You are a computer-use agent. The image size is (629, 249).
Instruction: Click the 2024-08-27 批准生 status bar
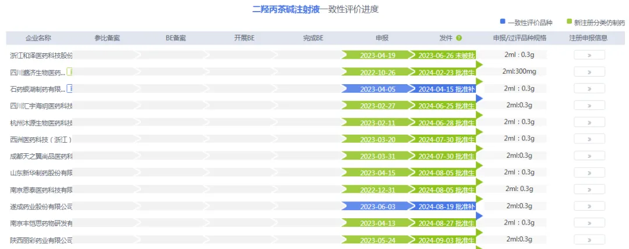point(443,223)
